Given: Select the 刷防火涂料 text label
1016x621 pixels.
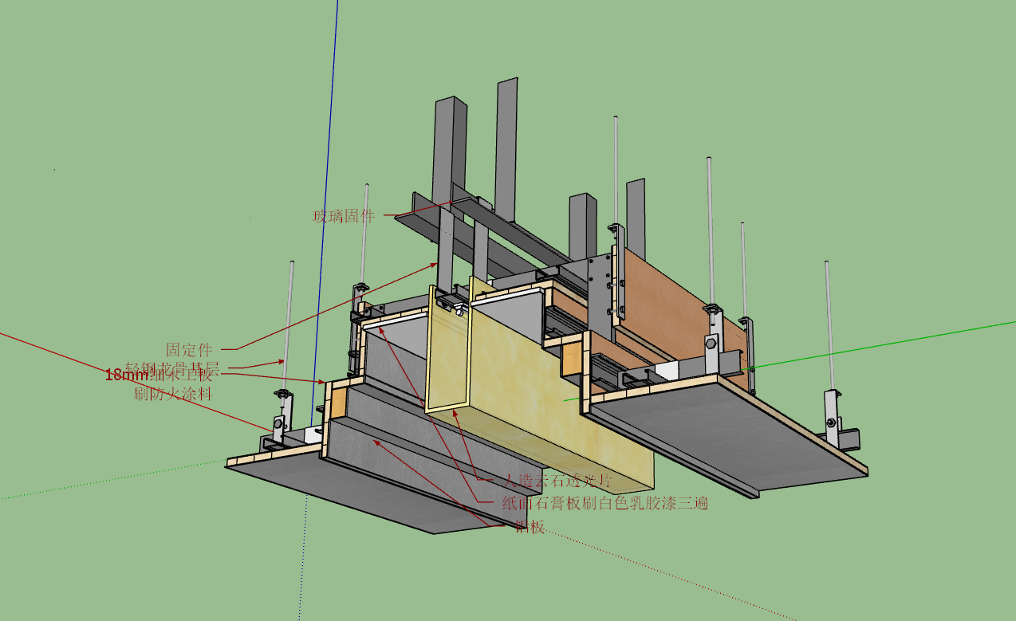Looking at the screenshot, I should point(173,393).
